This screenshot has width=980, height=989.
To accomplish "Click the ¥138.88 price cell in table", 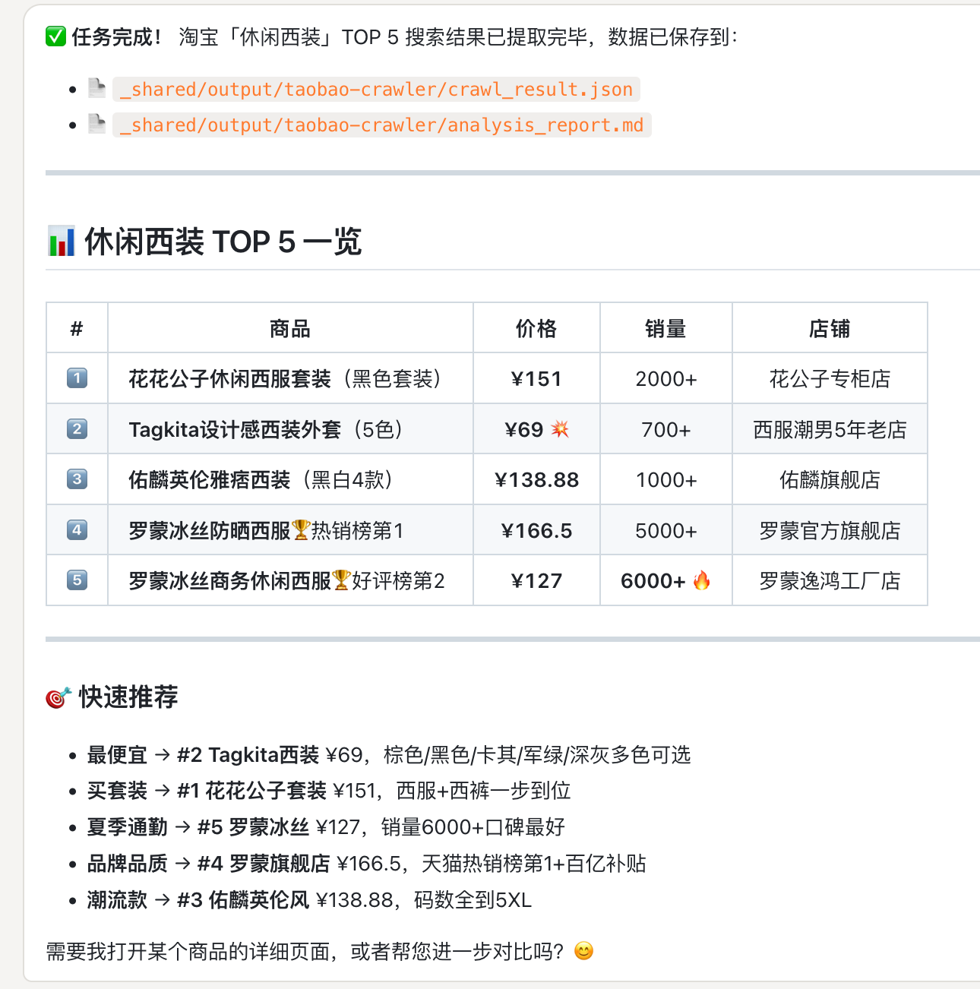I will pyautogui.click(x=536, y=479).
